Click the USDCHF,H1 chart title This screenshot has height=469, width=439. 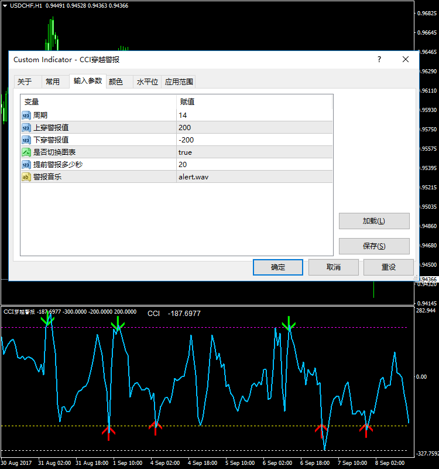pyautogui.click(x=26, y=6)
